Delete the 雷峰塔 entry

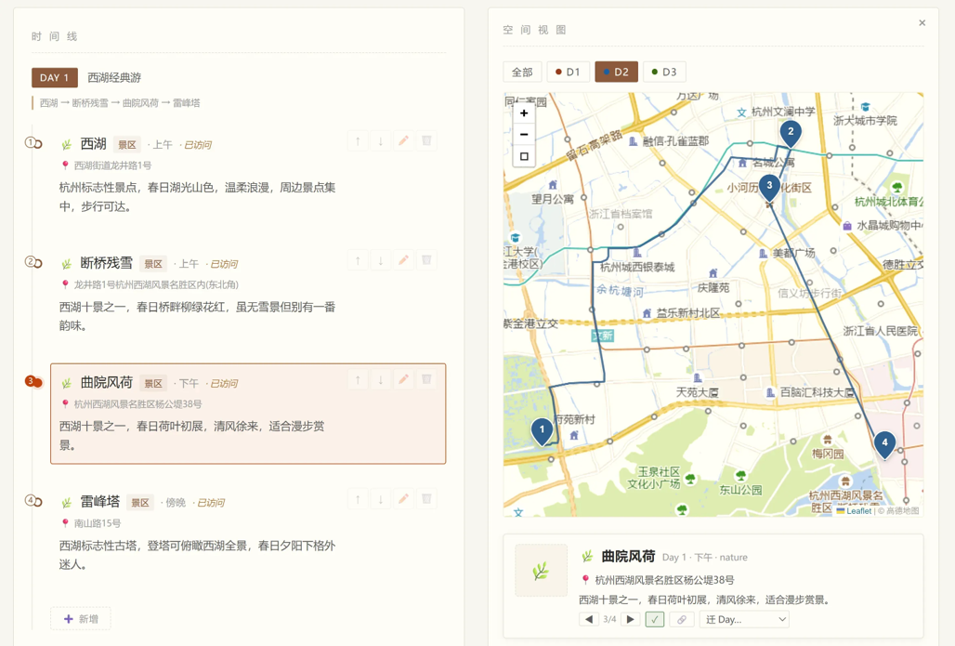426,500
